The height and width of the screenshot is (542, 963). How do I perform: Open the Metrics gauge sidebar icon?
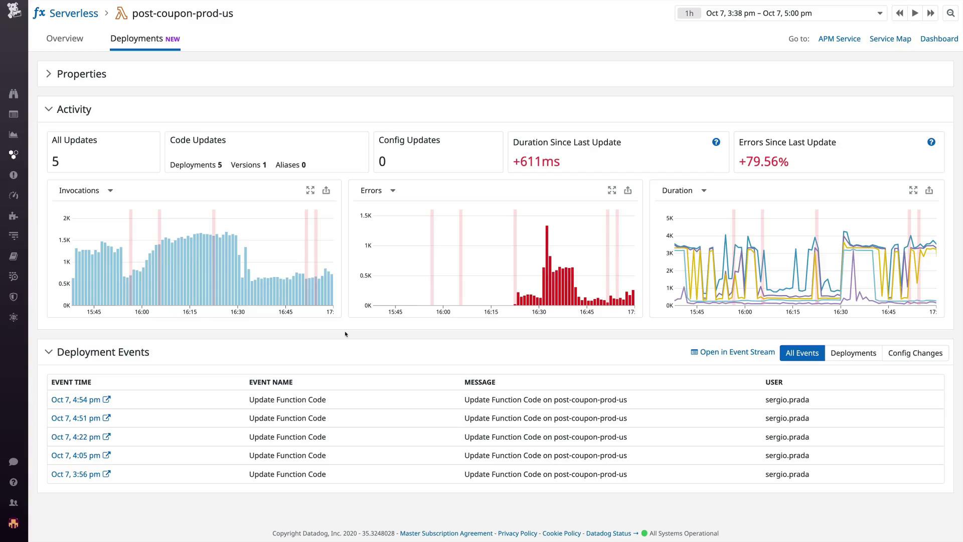pyautogui.click(x=14, y=195)
